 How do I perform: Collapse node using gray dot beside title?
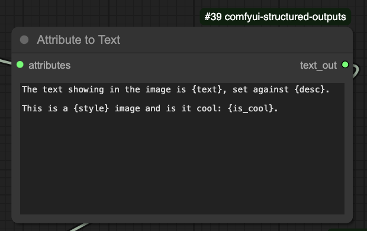click(24, 40)
